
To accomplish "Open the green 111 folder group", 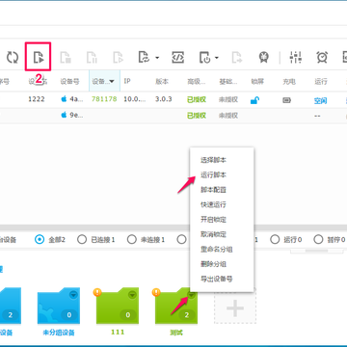I will tap(118, 306).
